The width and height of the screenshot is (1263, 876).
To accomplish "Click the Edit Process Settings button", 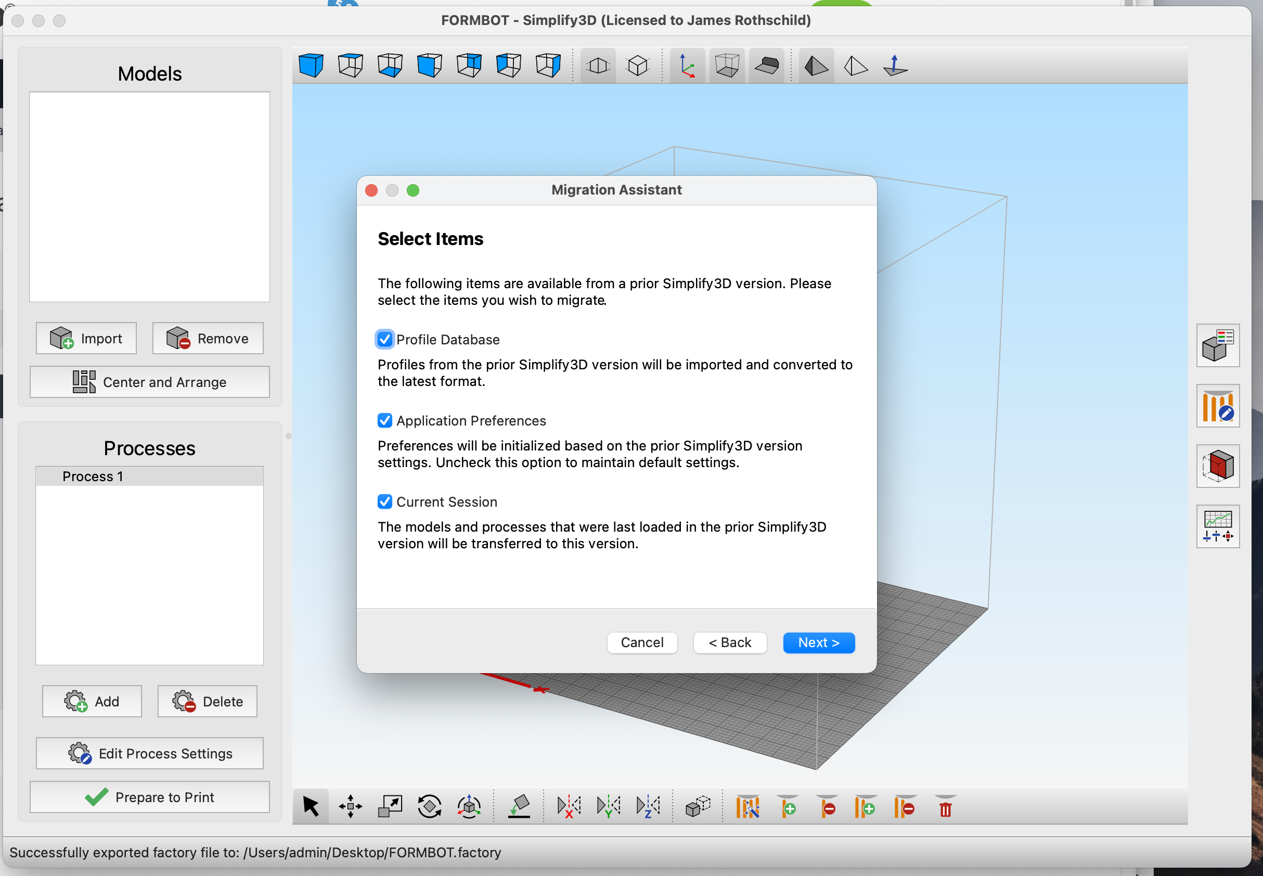I will pyautogui.click(x=149, y=754).
